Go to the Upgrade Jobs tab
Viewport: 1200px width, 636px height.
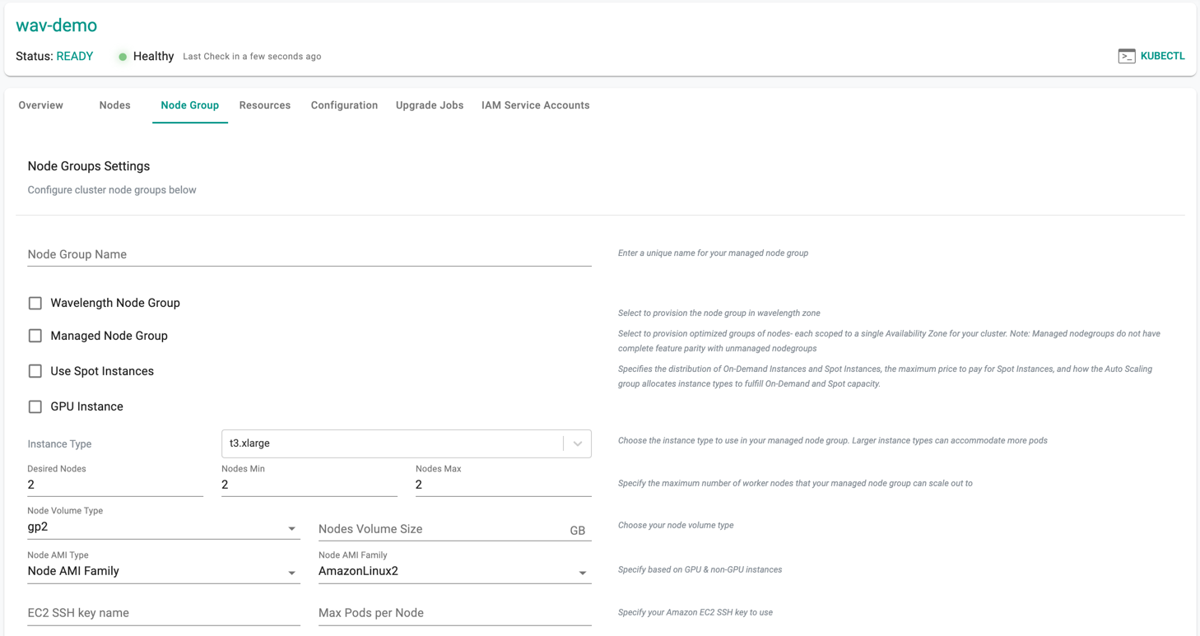coord(430,105)
